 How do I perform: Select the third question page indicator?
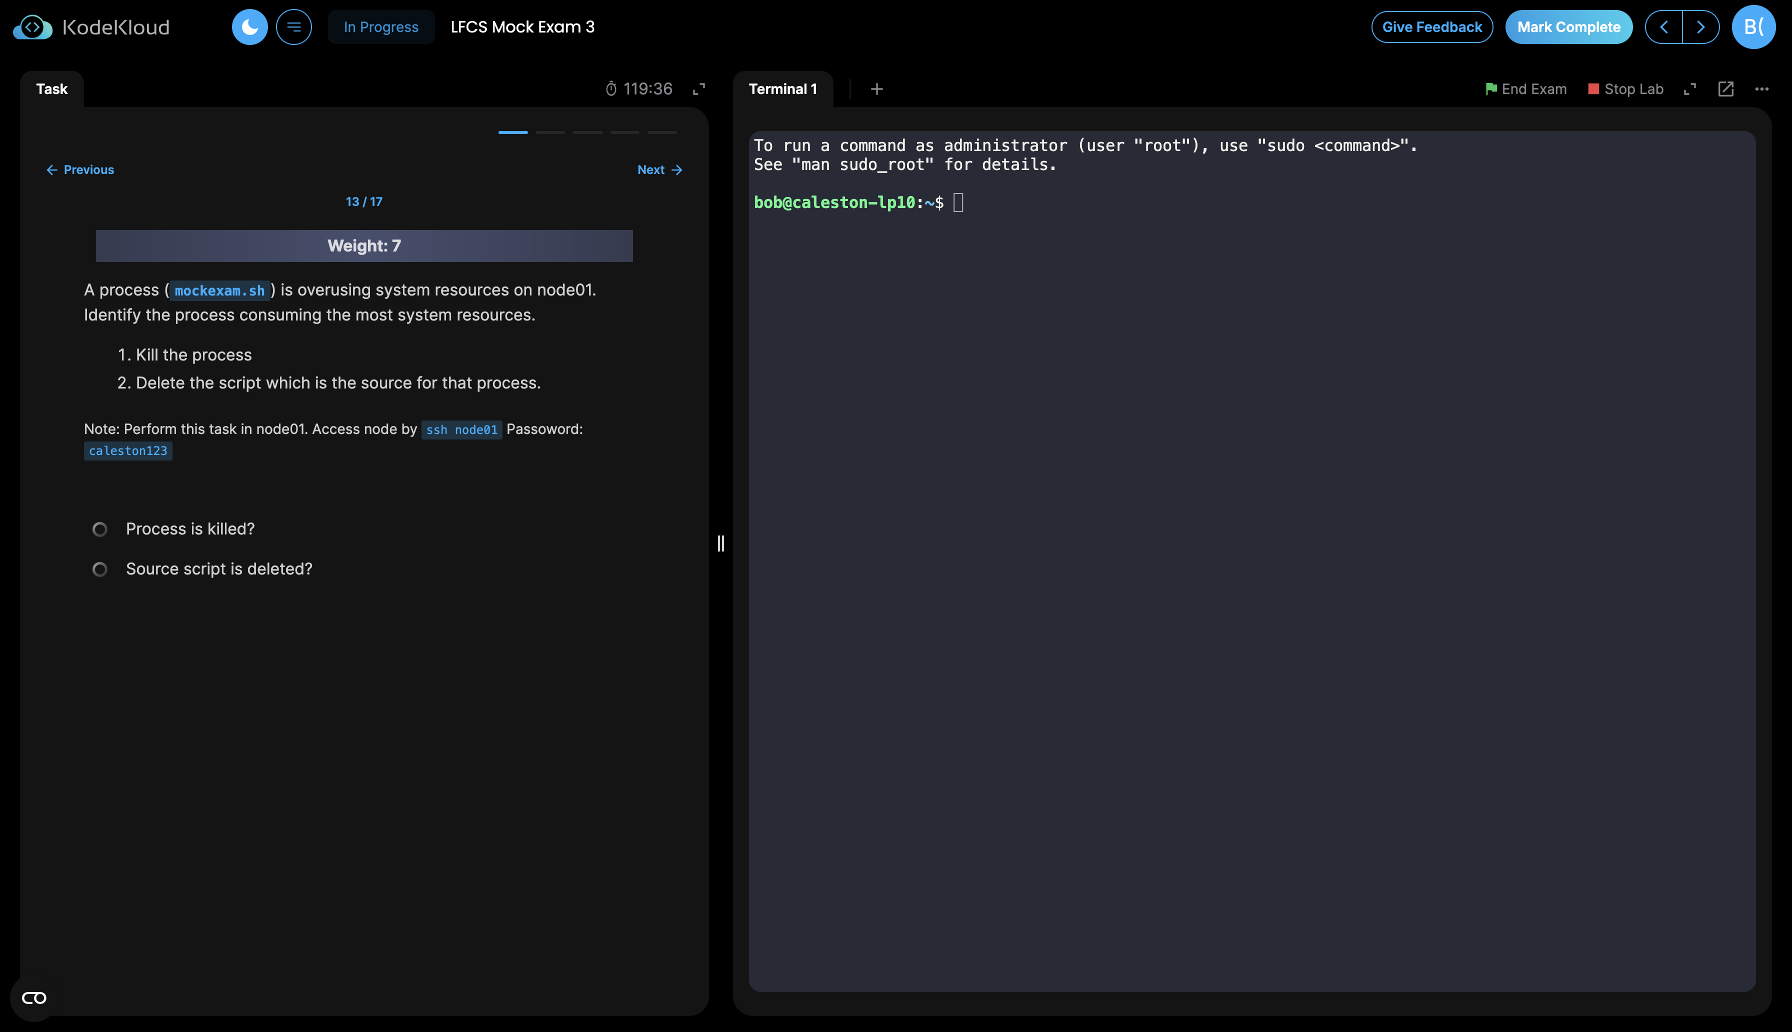587,132
